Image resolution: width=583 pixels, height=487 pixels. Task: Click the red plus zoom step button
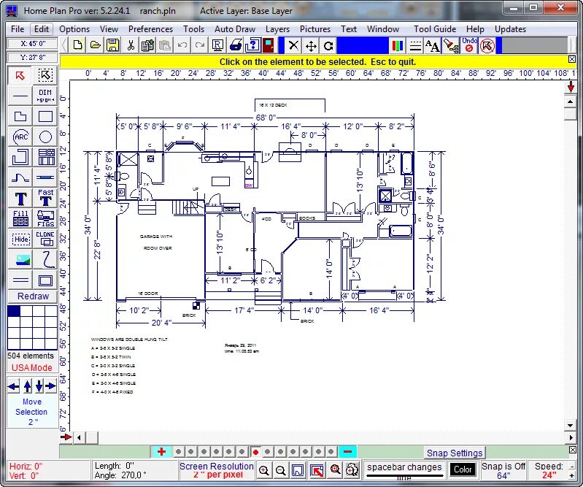click(161, 452)
